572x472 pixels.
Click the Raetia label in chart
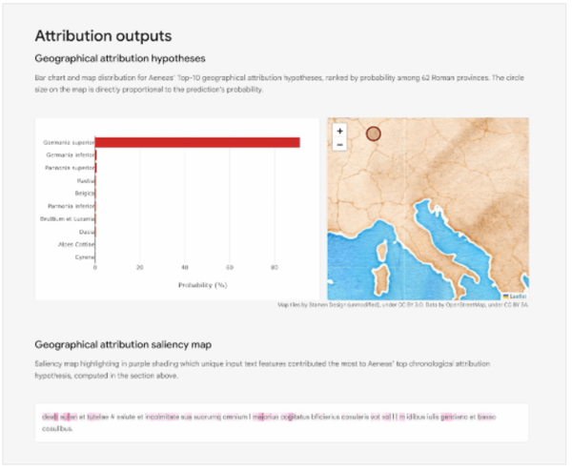[86, 179]
